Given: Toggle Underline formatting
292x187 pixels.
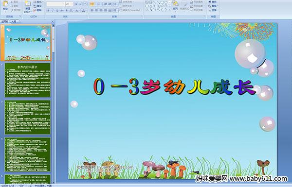Looking at the screenshot, I should click(x=57, y=11).
